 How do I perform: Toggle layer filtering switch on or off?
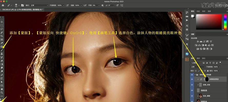click(x=220, y=62)
